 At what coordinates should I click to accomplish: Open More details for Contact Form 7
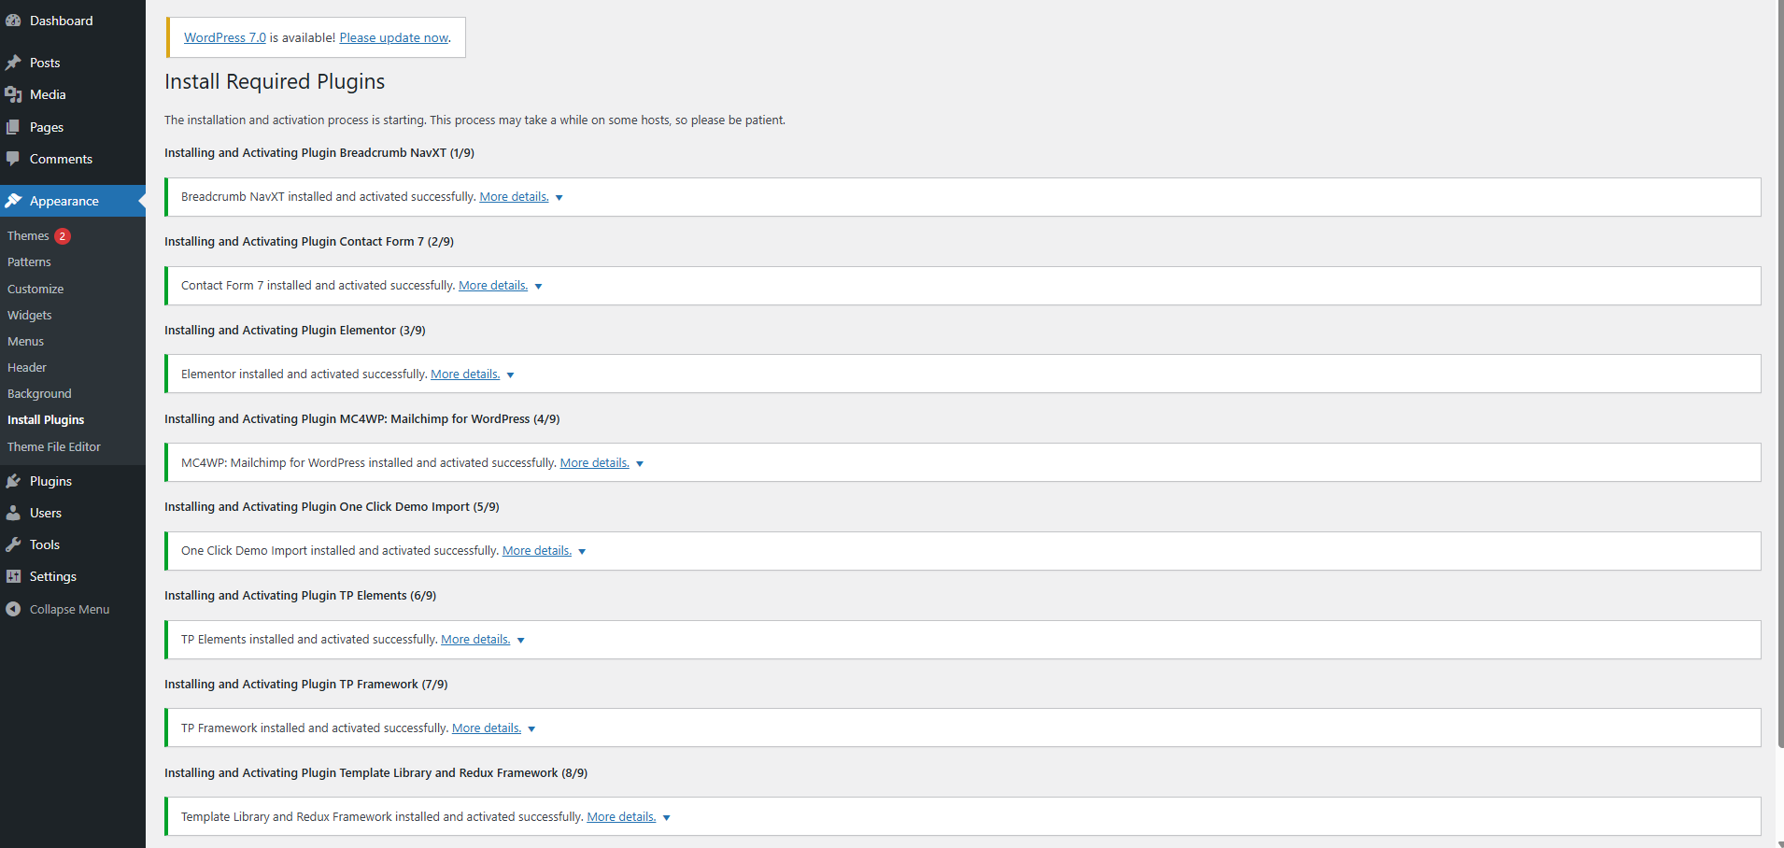(493, 286)
